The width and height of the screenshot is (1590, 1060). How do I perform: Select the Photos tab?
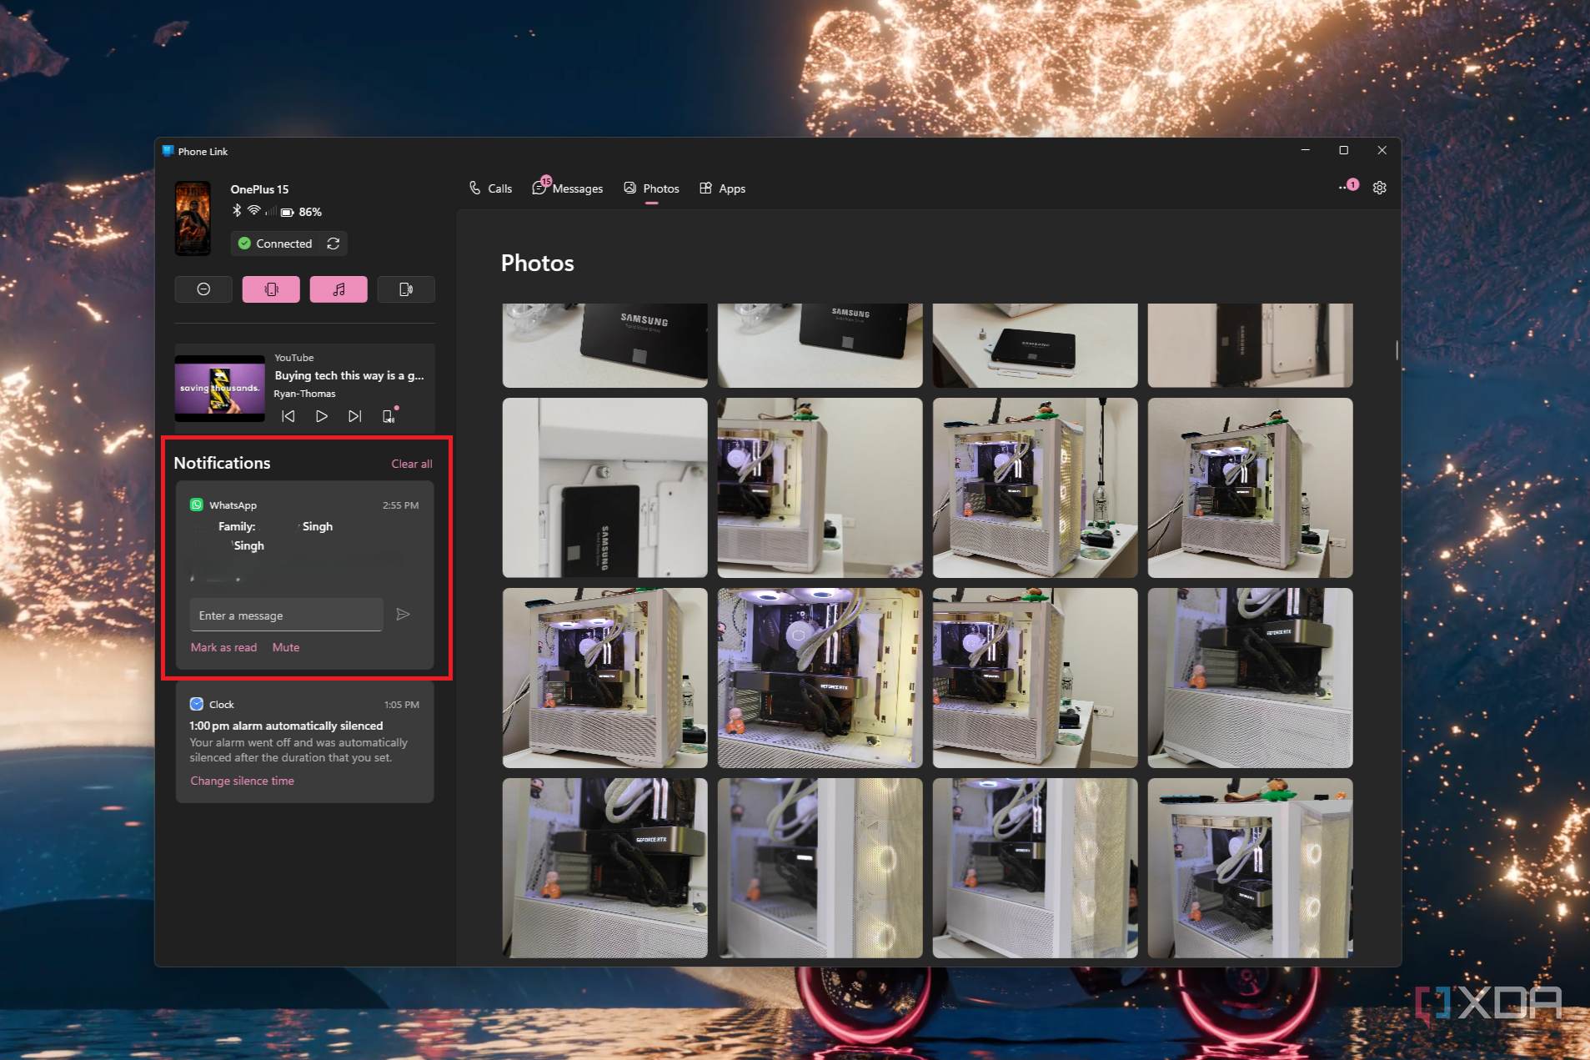651,188
